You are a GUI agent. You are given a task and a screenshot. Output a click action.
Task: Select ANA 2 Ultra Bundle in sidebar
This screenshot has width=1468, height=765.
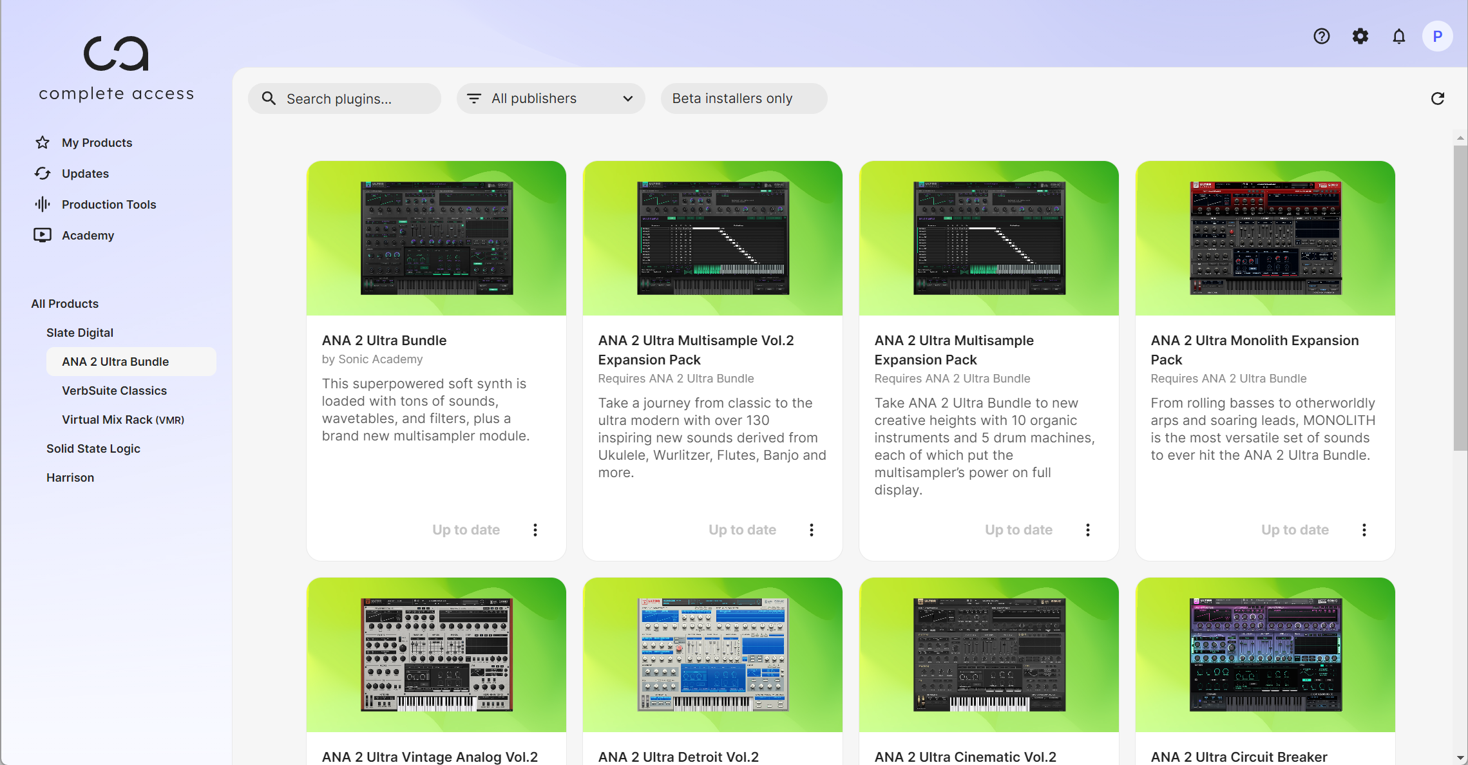click(x=131, y=361)
